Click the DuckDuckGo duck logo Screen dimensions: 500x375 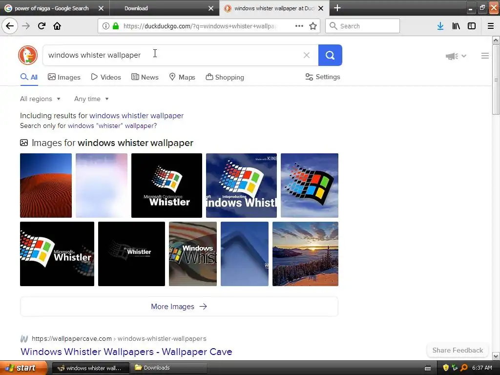pos(28,55)
